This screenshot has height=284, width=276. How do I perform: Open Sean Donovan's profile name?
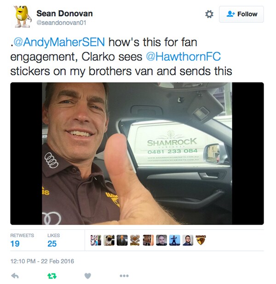click(x=64, y=13)
